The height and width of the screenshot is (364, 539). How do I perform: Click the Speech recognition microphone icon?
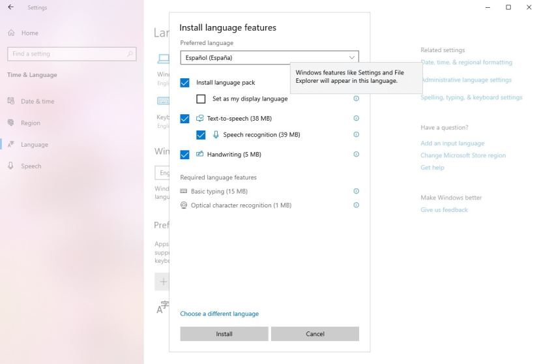216,134
